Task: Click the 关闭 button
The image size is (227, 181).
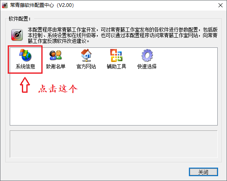Action: (x=203, y=172)
